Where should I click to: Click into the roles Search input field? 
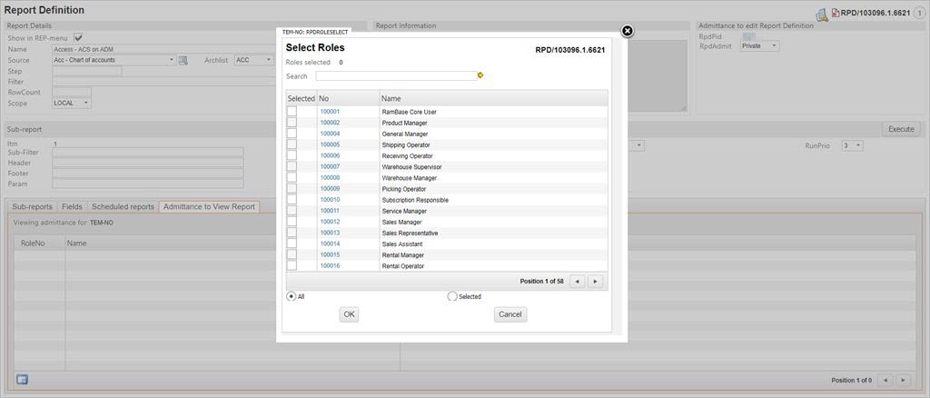(x=395, y=76)
